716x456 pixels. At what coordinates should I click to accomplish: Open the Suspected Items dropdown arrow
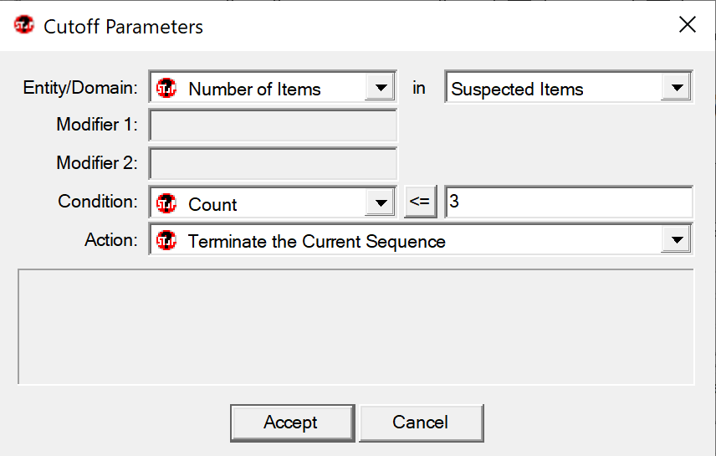677,87
